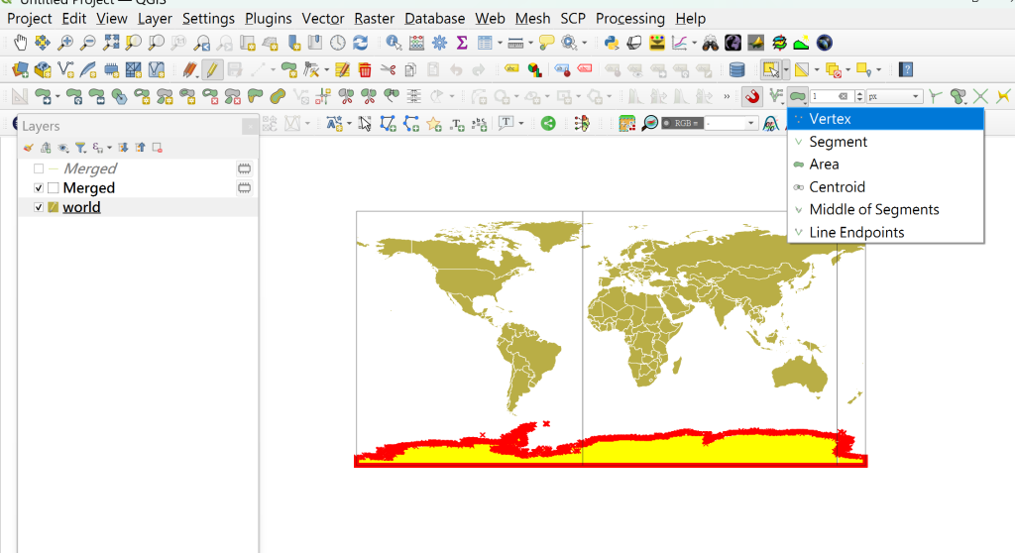The height and width of the screenshot is (553, 1015).
Task: Click the Reshape Features icon
Action: [255, 96]
